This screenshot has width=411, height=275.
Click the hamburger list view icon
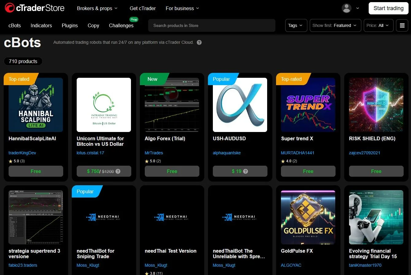[402, 25]
